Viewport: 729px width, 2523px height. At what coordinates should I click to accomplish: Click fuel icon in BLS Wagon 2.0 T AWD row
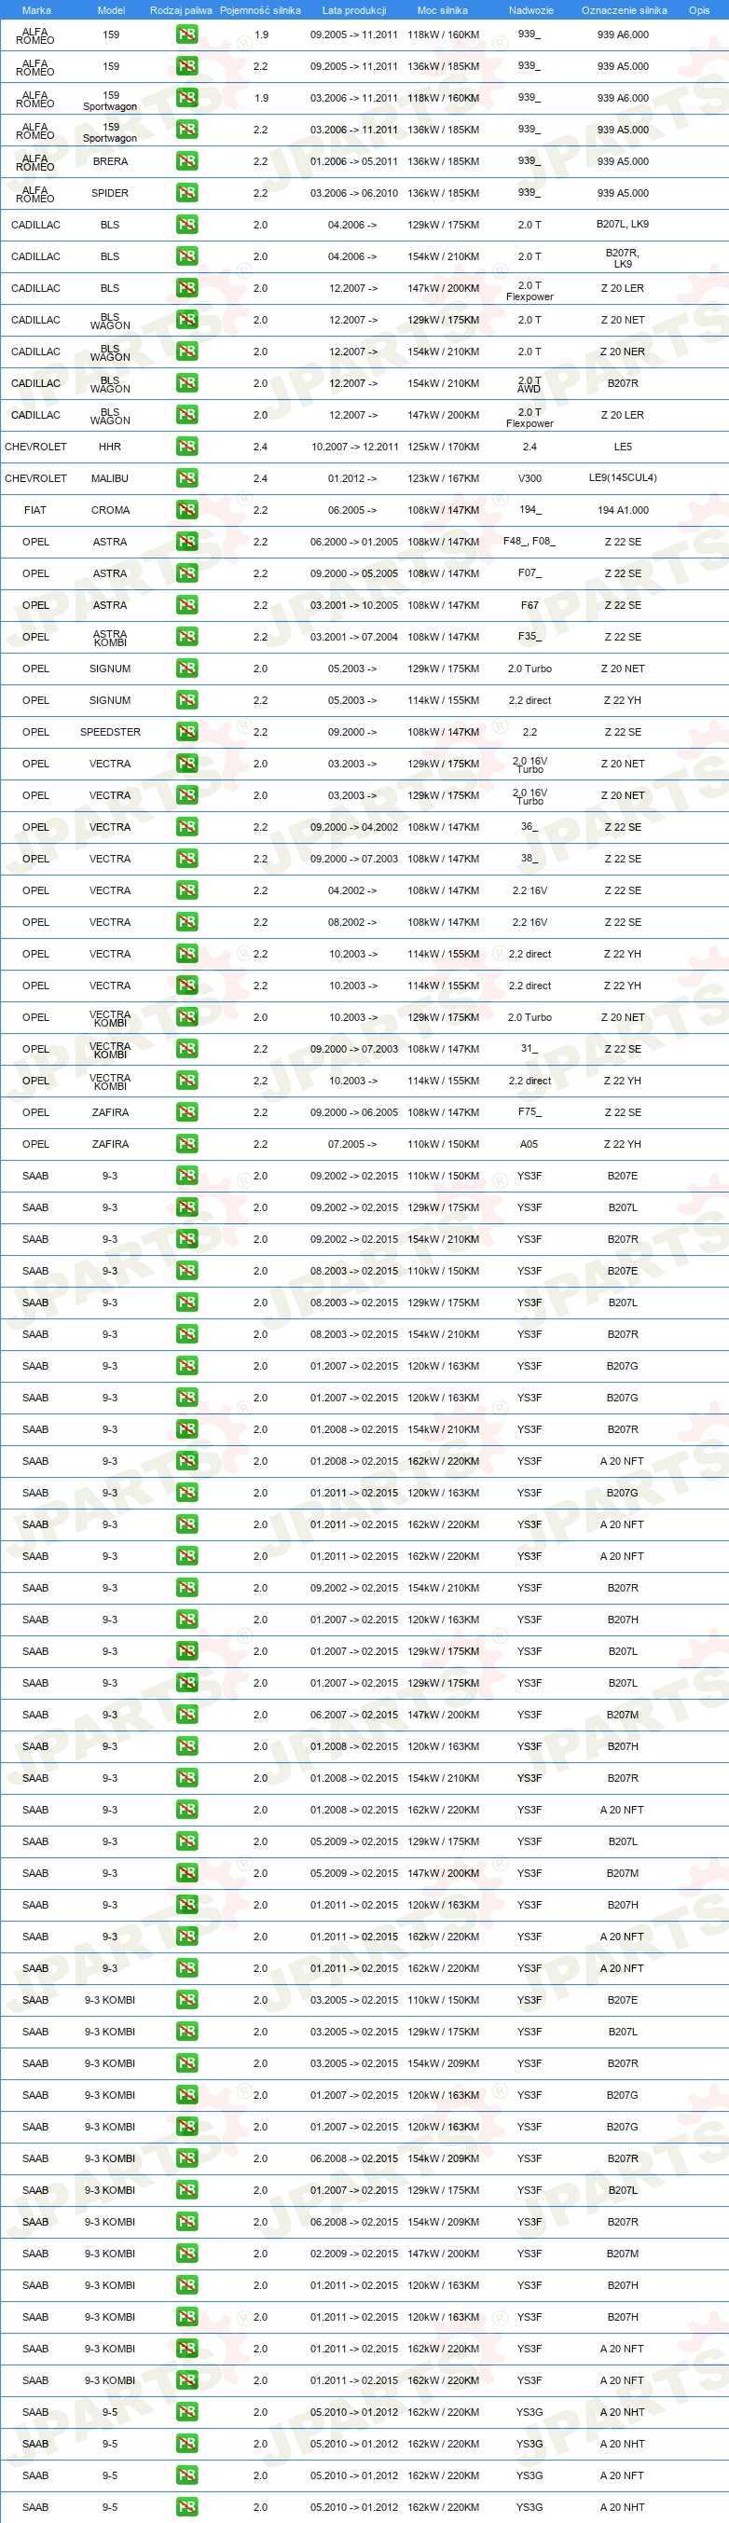coord(186,383)
